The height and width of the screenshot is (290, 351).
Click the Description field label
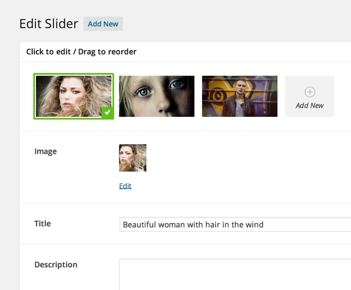coord(56,265)
